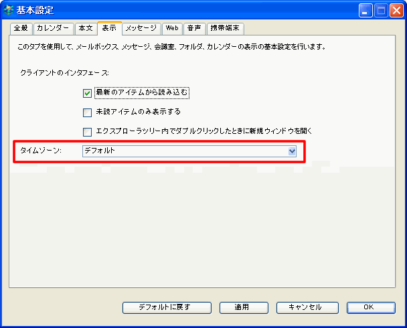The image size is (407, 328).
Task: Select the 携帯端末 tab
Action: tap(224, 28)
